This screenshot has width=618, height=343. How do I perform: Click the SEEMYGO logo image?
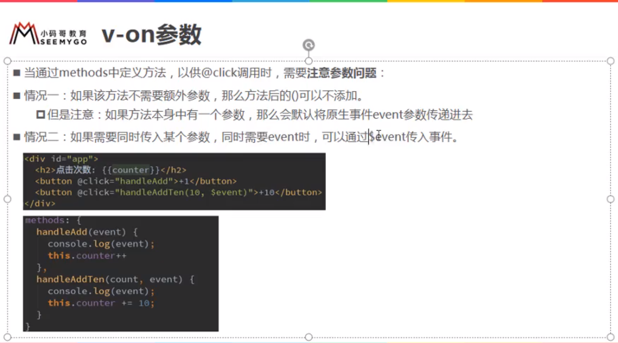coord(48,33)
